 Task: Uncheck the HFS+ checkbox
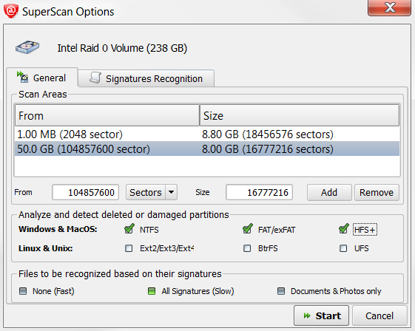pos(343,229)
